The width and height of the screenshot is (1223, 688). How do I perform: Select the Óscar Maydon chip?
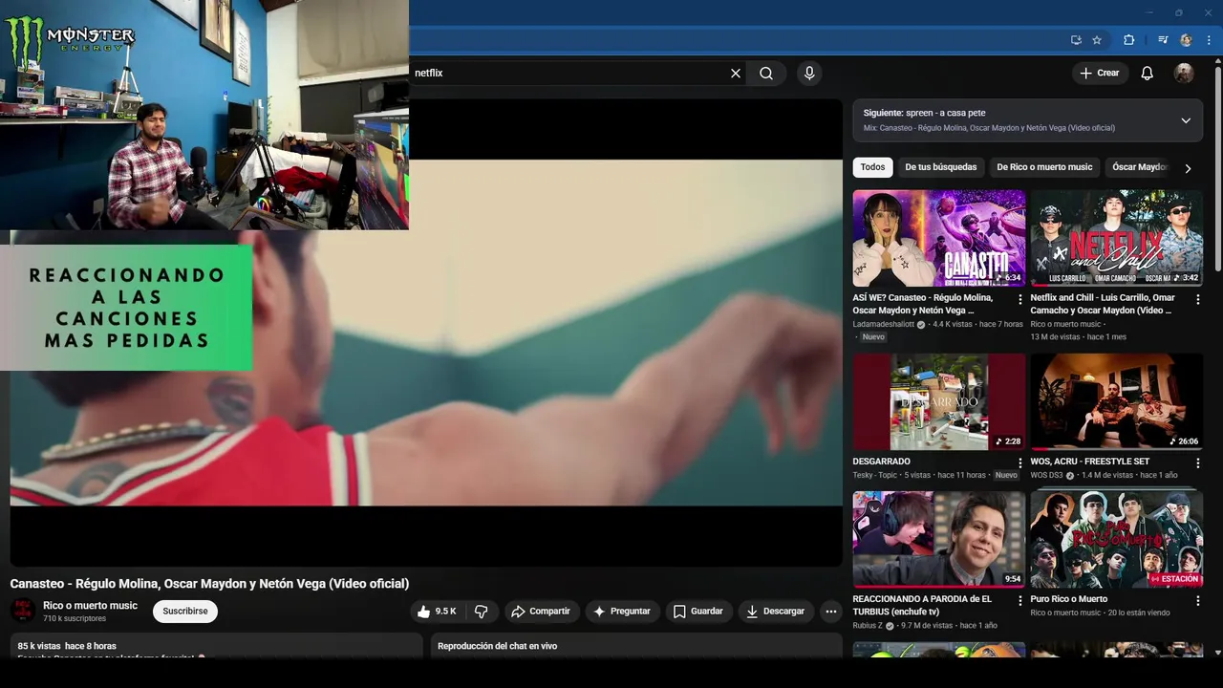1140,167
